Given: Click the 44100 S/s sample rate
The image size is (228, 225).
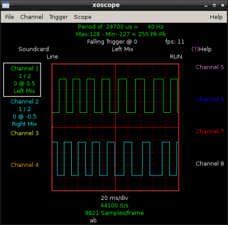Looking at the screenshot, I should (x=115, y=206).
